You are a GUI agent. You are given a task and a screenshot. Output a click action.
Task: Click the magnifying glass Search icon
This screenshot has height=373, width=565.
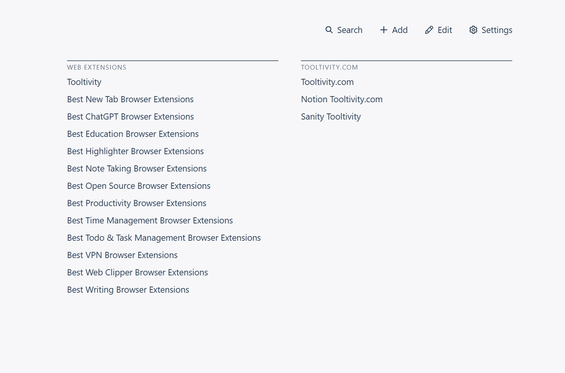click(329, 30)
